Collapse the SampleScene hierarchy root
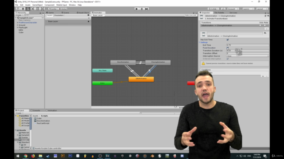 click(x=16, y=18)
